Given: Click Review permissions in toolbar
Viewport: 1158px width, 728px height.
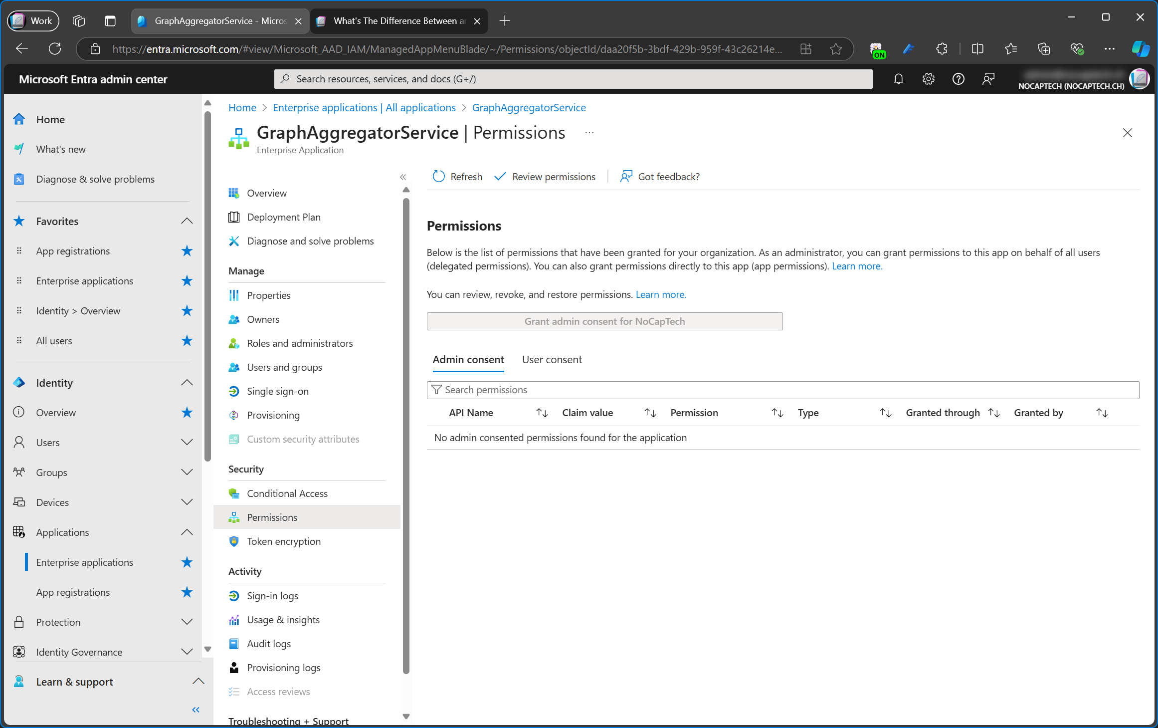Looking at the screenshot, I should [x=545, y=177].
